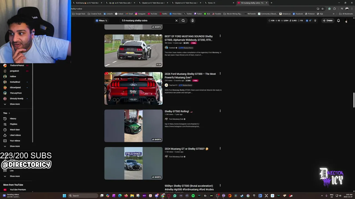Expand Show more under Your videos
The width and height of the screenshot is (355, 199).
pos(15,146)
